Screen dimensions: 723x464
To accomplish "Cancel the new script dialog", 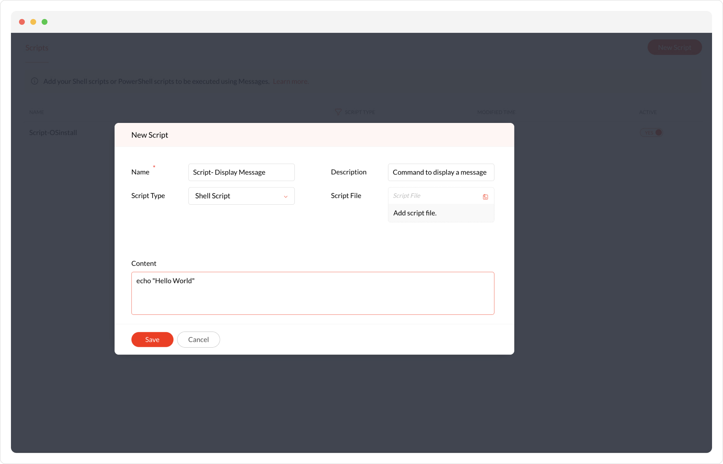I will (x=198, y=340).
